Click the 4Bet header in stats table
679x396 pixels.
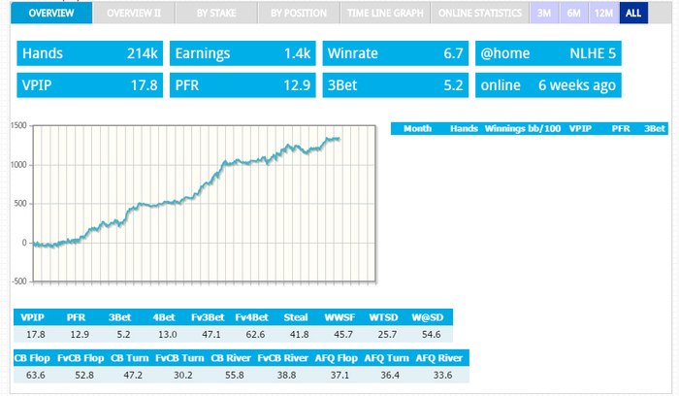[164, 317]
